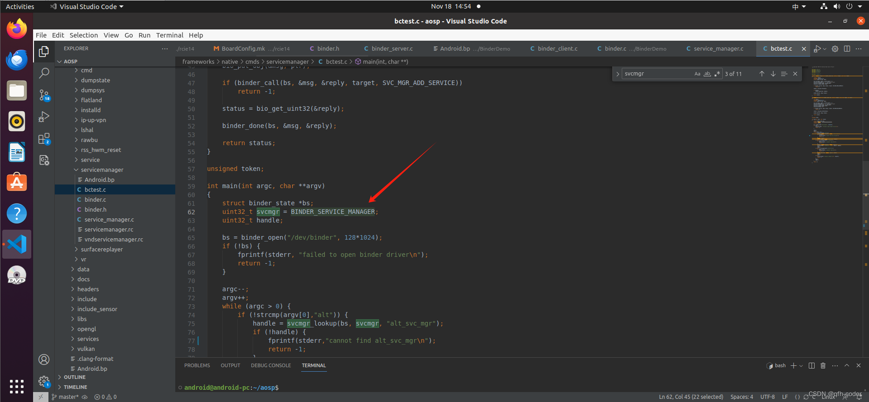Open the Terminal menu
This screenshot has height=402, width=869.
tap(169, 35)
